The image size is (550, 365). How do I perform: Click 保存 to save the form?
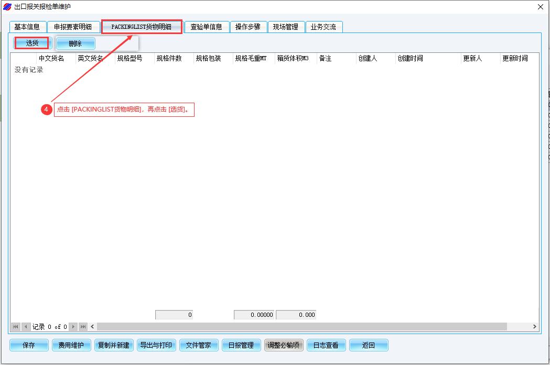coord(29,345)
